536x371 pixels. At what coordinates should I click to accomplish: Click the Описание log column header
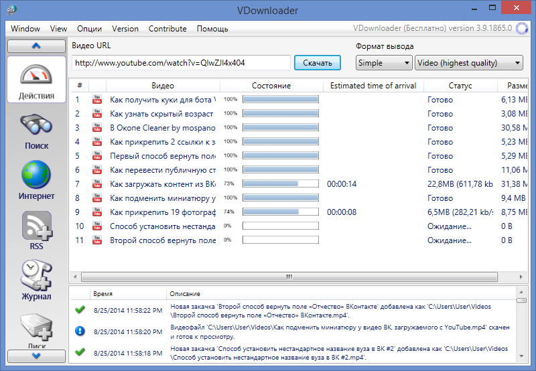click(x=342, y=293)
